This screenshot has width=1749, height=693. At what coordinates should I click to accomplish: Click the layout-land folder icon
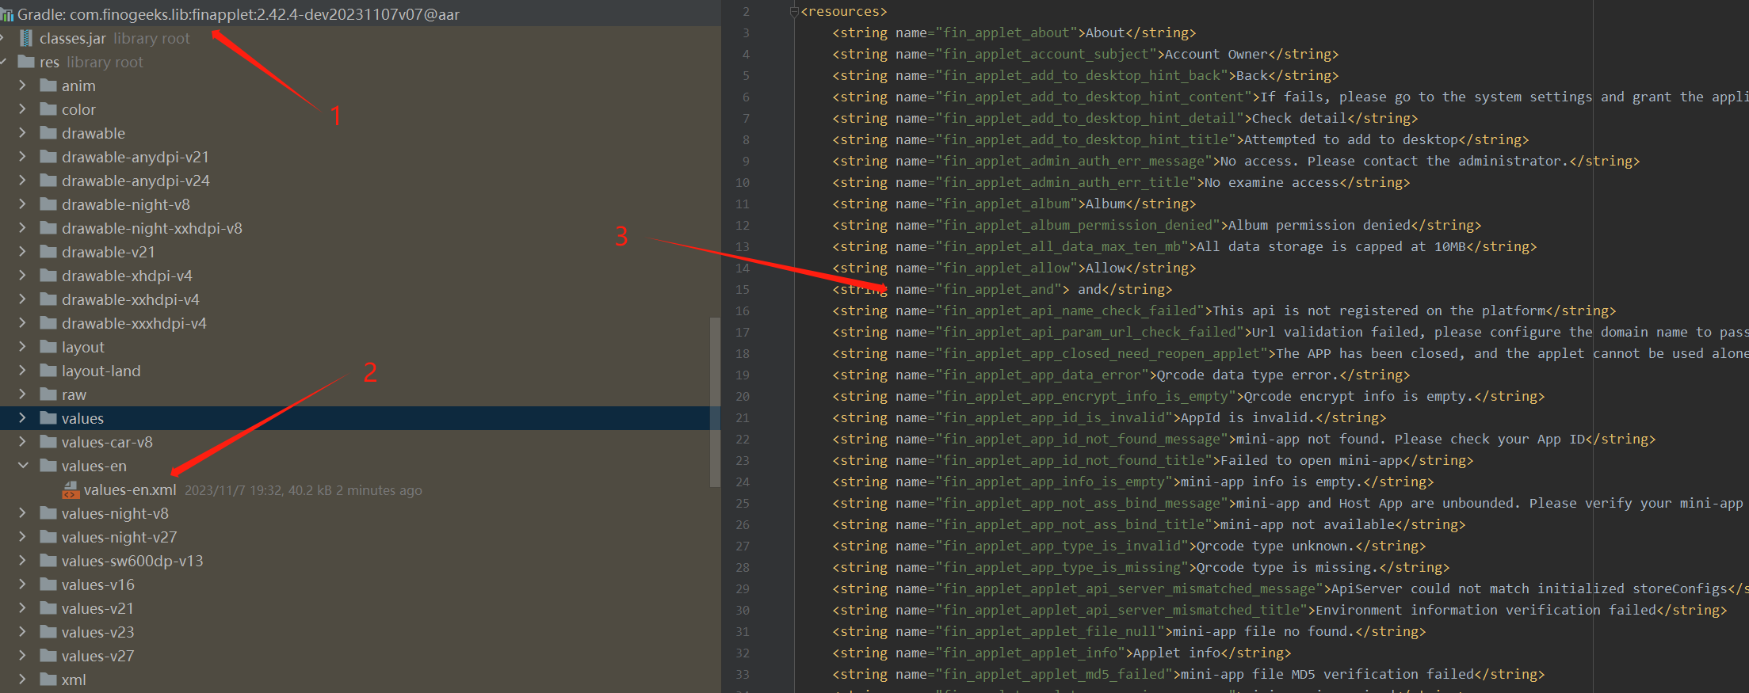point(48,371)
